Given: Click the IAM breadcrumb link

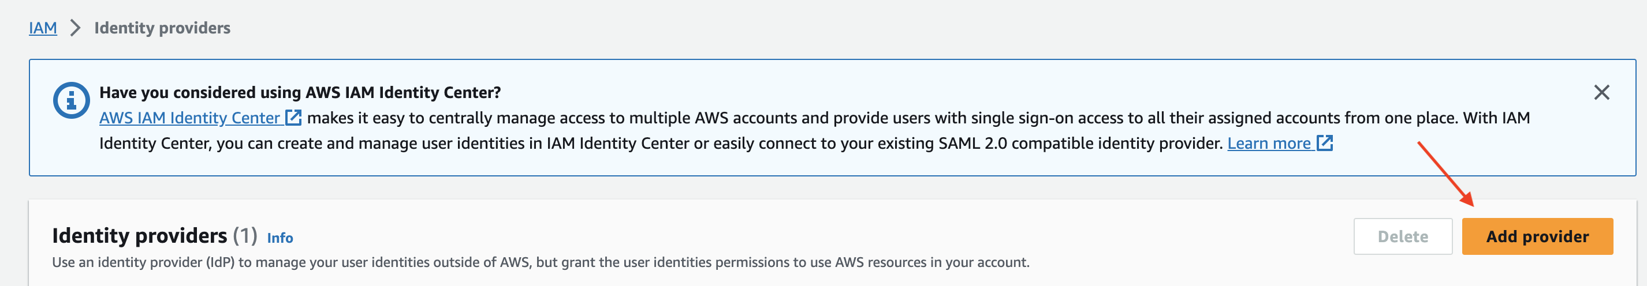Looking at the screenshot, I should (x=43, y=28).
